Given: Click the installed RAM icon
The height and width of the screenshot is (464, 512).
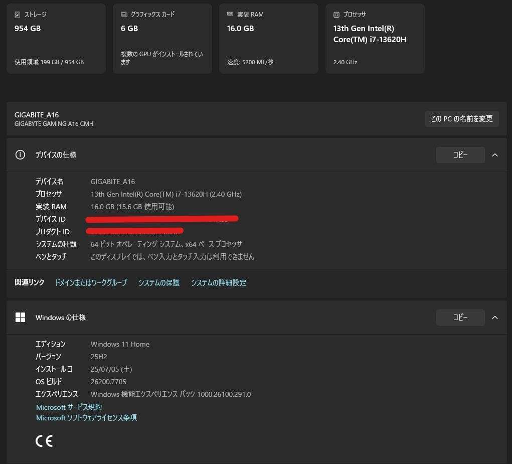Looking at the screenshot, I should tap(230, 14).
